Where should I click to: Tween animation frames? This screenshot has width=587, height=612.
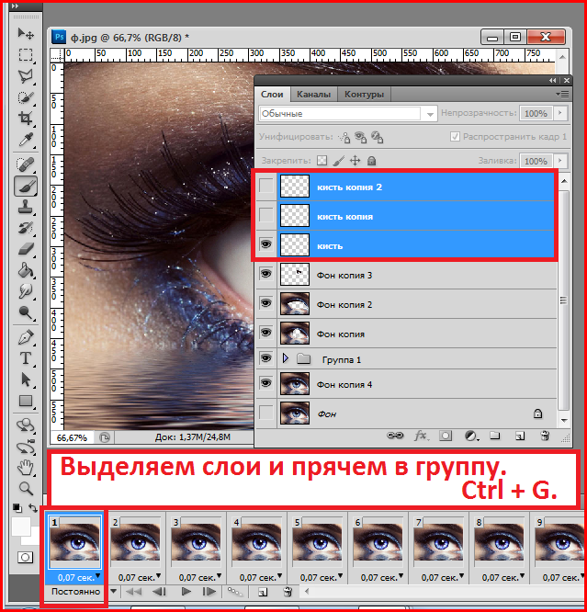click(235, 592)
